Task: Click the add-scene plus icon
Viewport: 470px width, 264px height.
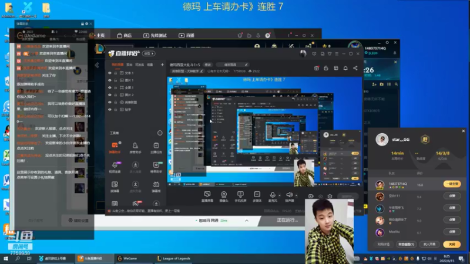Action: [162, 65]
